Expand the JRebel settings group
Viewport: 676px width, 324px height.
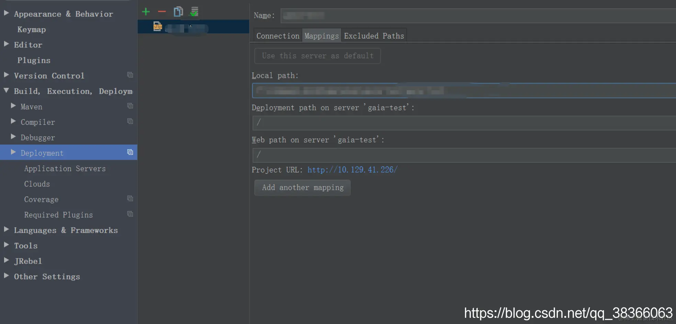coord(6,260)
